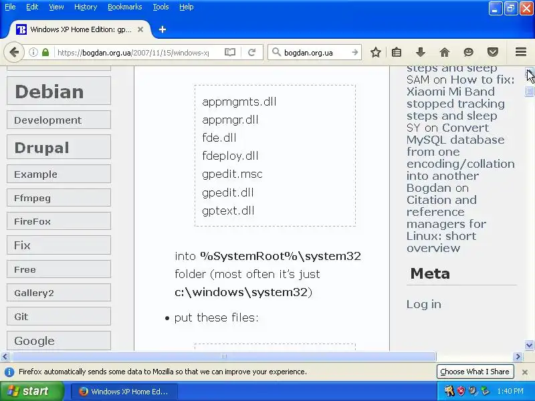The image size is (535, 401).
Task: Open the Tools menu
Action: (x=160, y=7)
